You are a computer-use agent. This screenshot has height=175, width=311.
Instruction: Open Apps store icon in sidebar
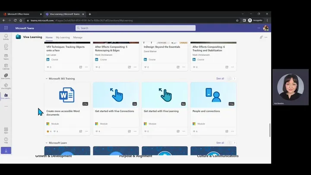click(6, 130)
